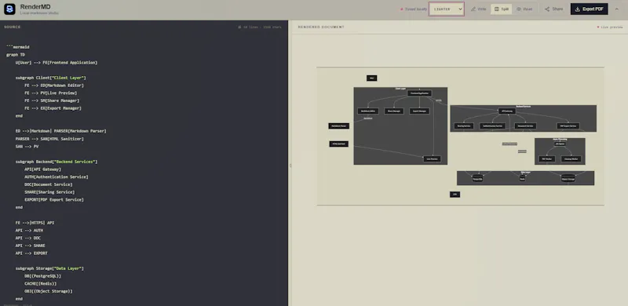
Task: Click the FE --> SM[Share Manager] line
Action: (52, 100)
